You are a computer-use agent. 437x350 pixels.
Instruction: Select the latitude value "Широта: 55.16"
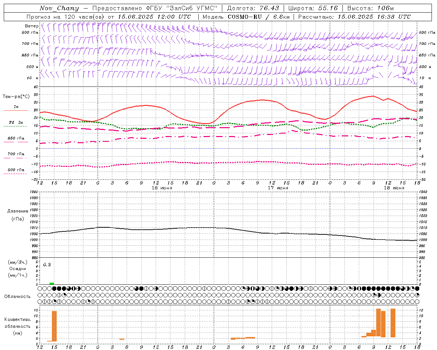pyautogui.click(x=313, y=8)
